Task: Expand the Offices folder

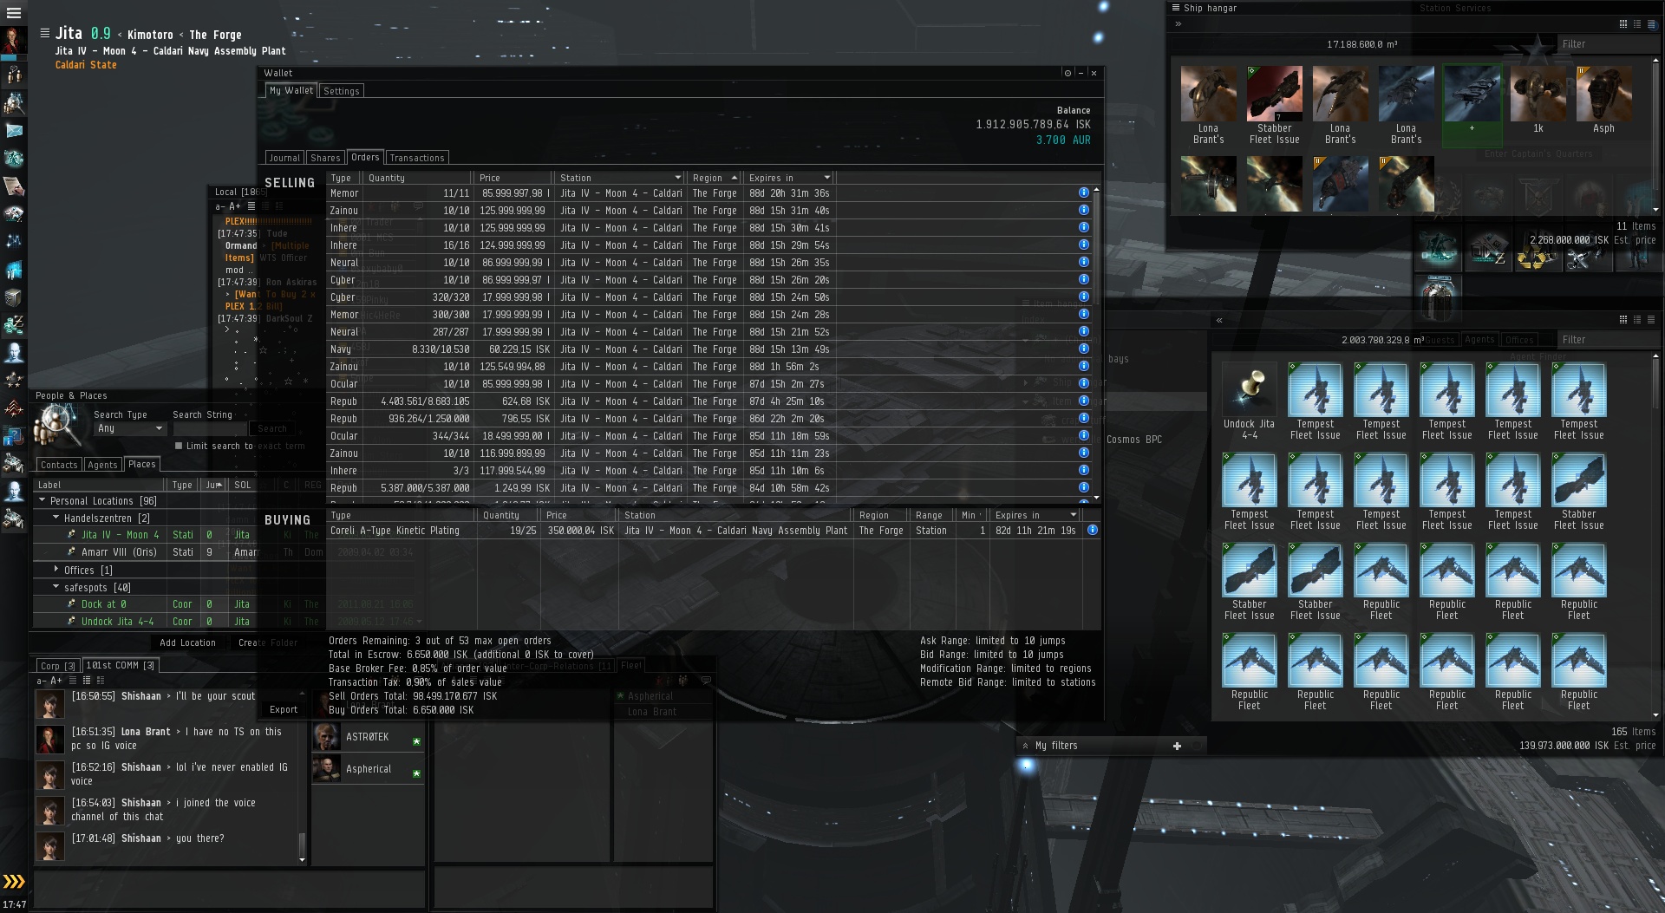Action: click(56, 570)
